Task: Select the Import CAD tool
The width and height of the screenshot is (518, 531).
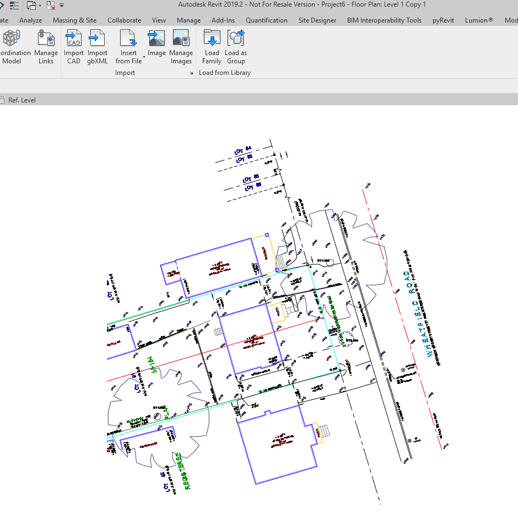Action: click(x=73, y=47)
